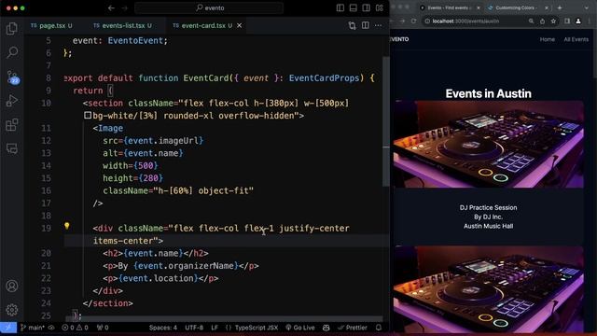597x336 pixels.
Task: Toggle the browser side panel icon
Action: (x=567, y=21)
